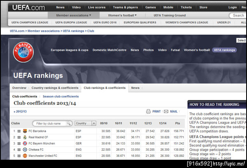The width and height of the screenshot is (247, 168).
Task: Expand Women's football dropdown in top bar
Action: click(122, 15)
